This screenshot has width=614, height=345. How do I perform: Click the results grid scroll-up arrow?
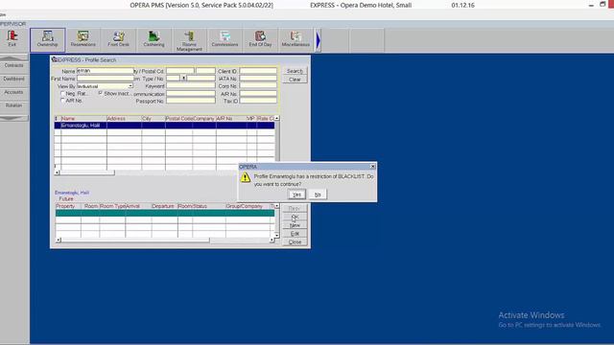pyautogui.click(x=277, y=118)
